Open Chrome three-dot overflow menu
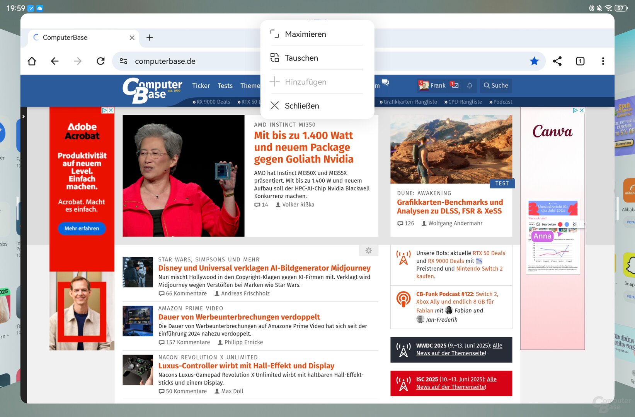Screen dimensions: 635x417 603,61
